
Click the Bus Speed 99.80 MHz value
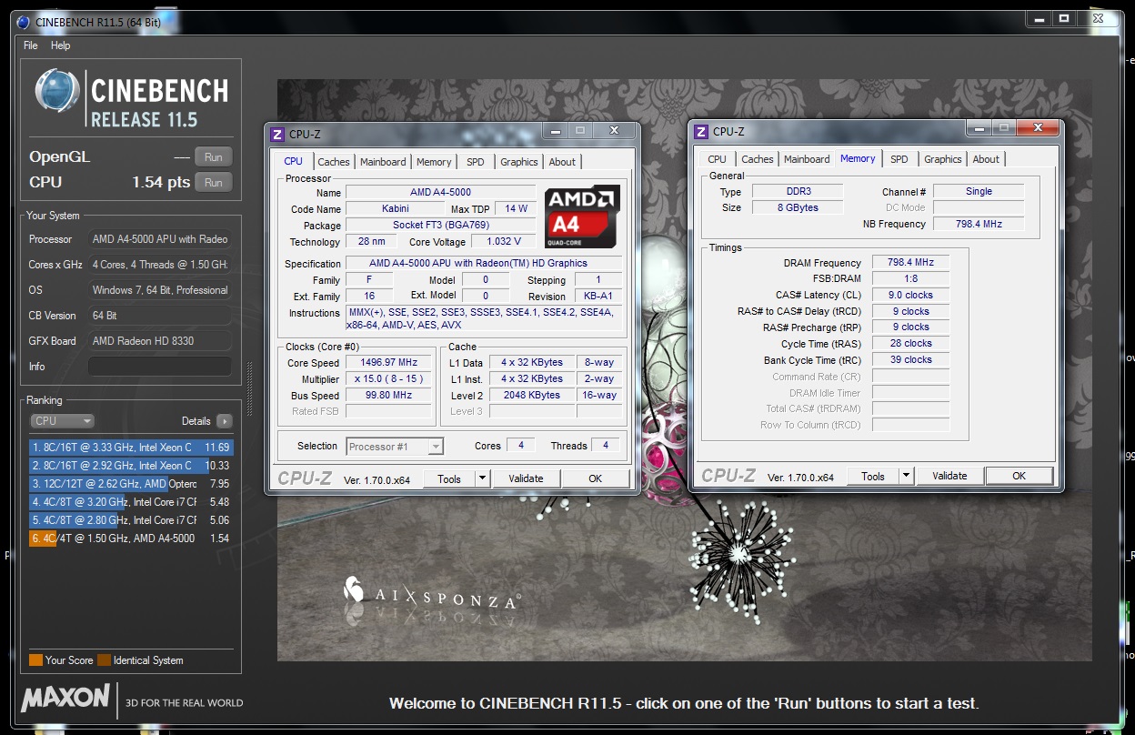click(389, 396)
